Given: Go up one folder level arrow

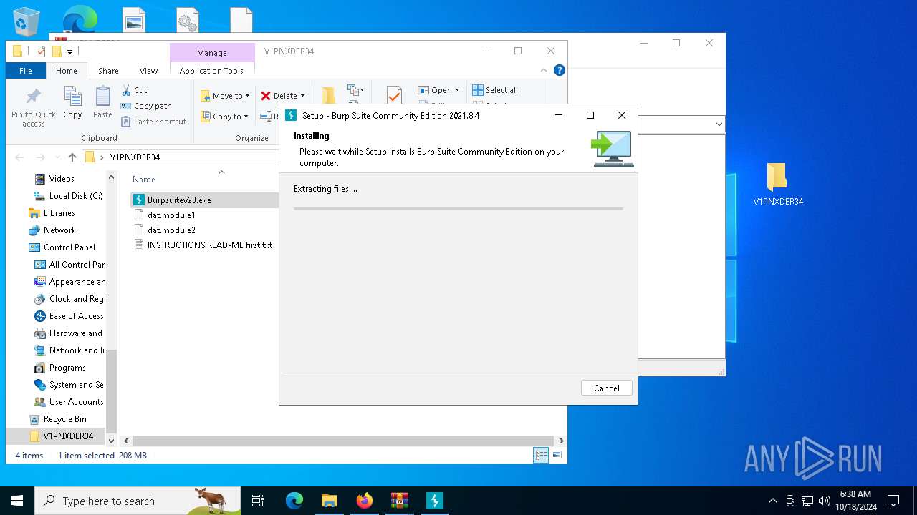Looking at the screenshot, I should click(72, 157).
